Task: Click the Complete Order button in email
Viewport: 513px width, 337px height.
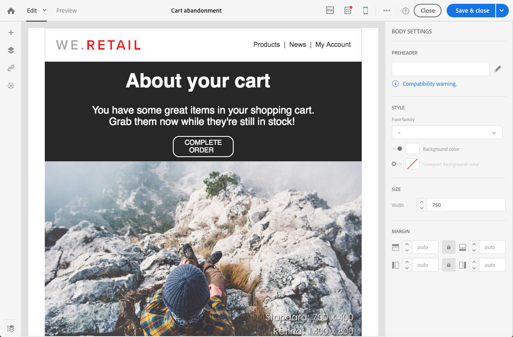Action: point(203,146)
